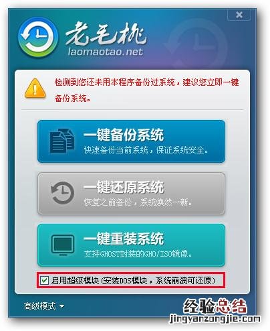This screenshot has width=270, height=331.
Task: Expand the 高级模式 dropdown arrow
Action: tap(62, 306)
